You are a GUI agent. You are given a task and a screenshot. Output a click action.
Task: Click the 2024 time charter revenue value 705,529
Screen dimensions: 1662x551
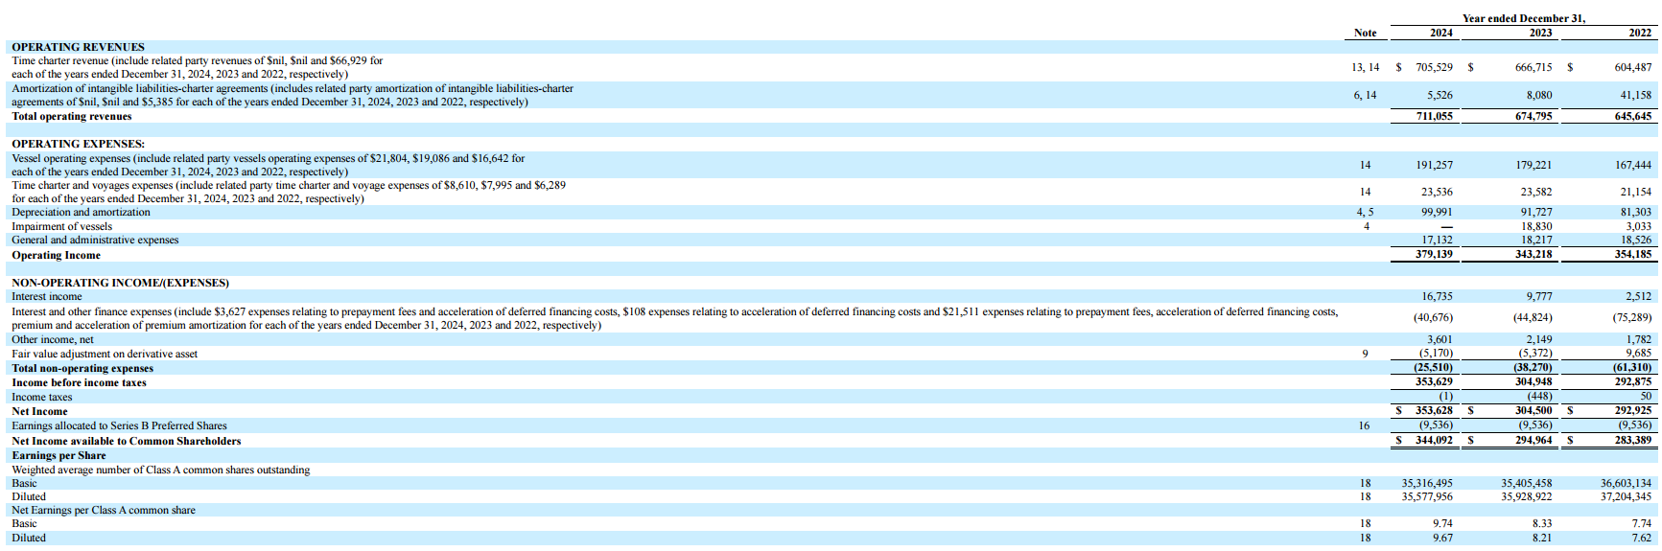(1434, 67)
